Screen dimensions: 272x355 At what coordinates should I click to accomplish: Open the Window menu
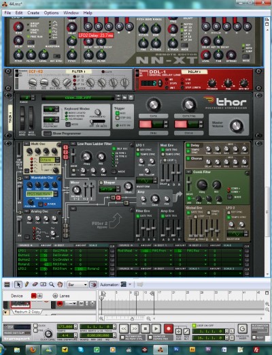coord(71,13)
